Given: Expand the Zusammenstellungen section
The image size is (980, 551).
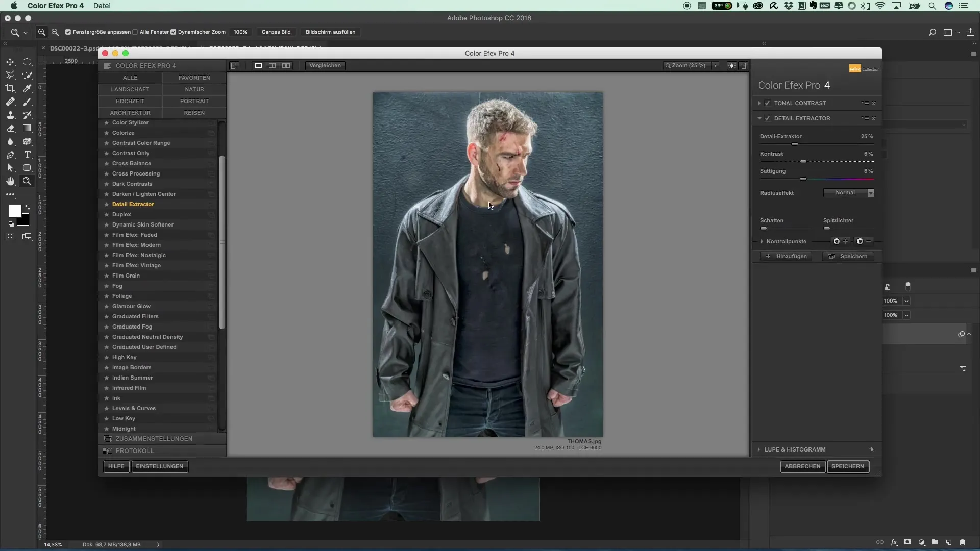Looking at the screenshot, I should point(162,439).
